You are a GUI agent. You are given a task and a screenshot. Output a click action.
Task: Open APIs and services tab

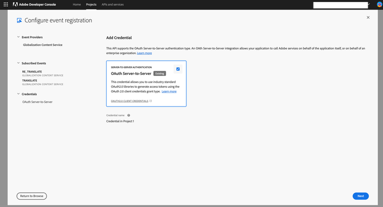tap(113, 5)
